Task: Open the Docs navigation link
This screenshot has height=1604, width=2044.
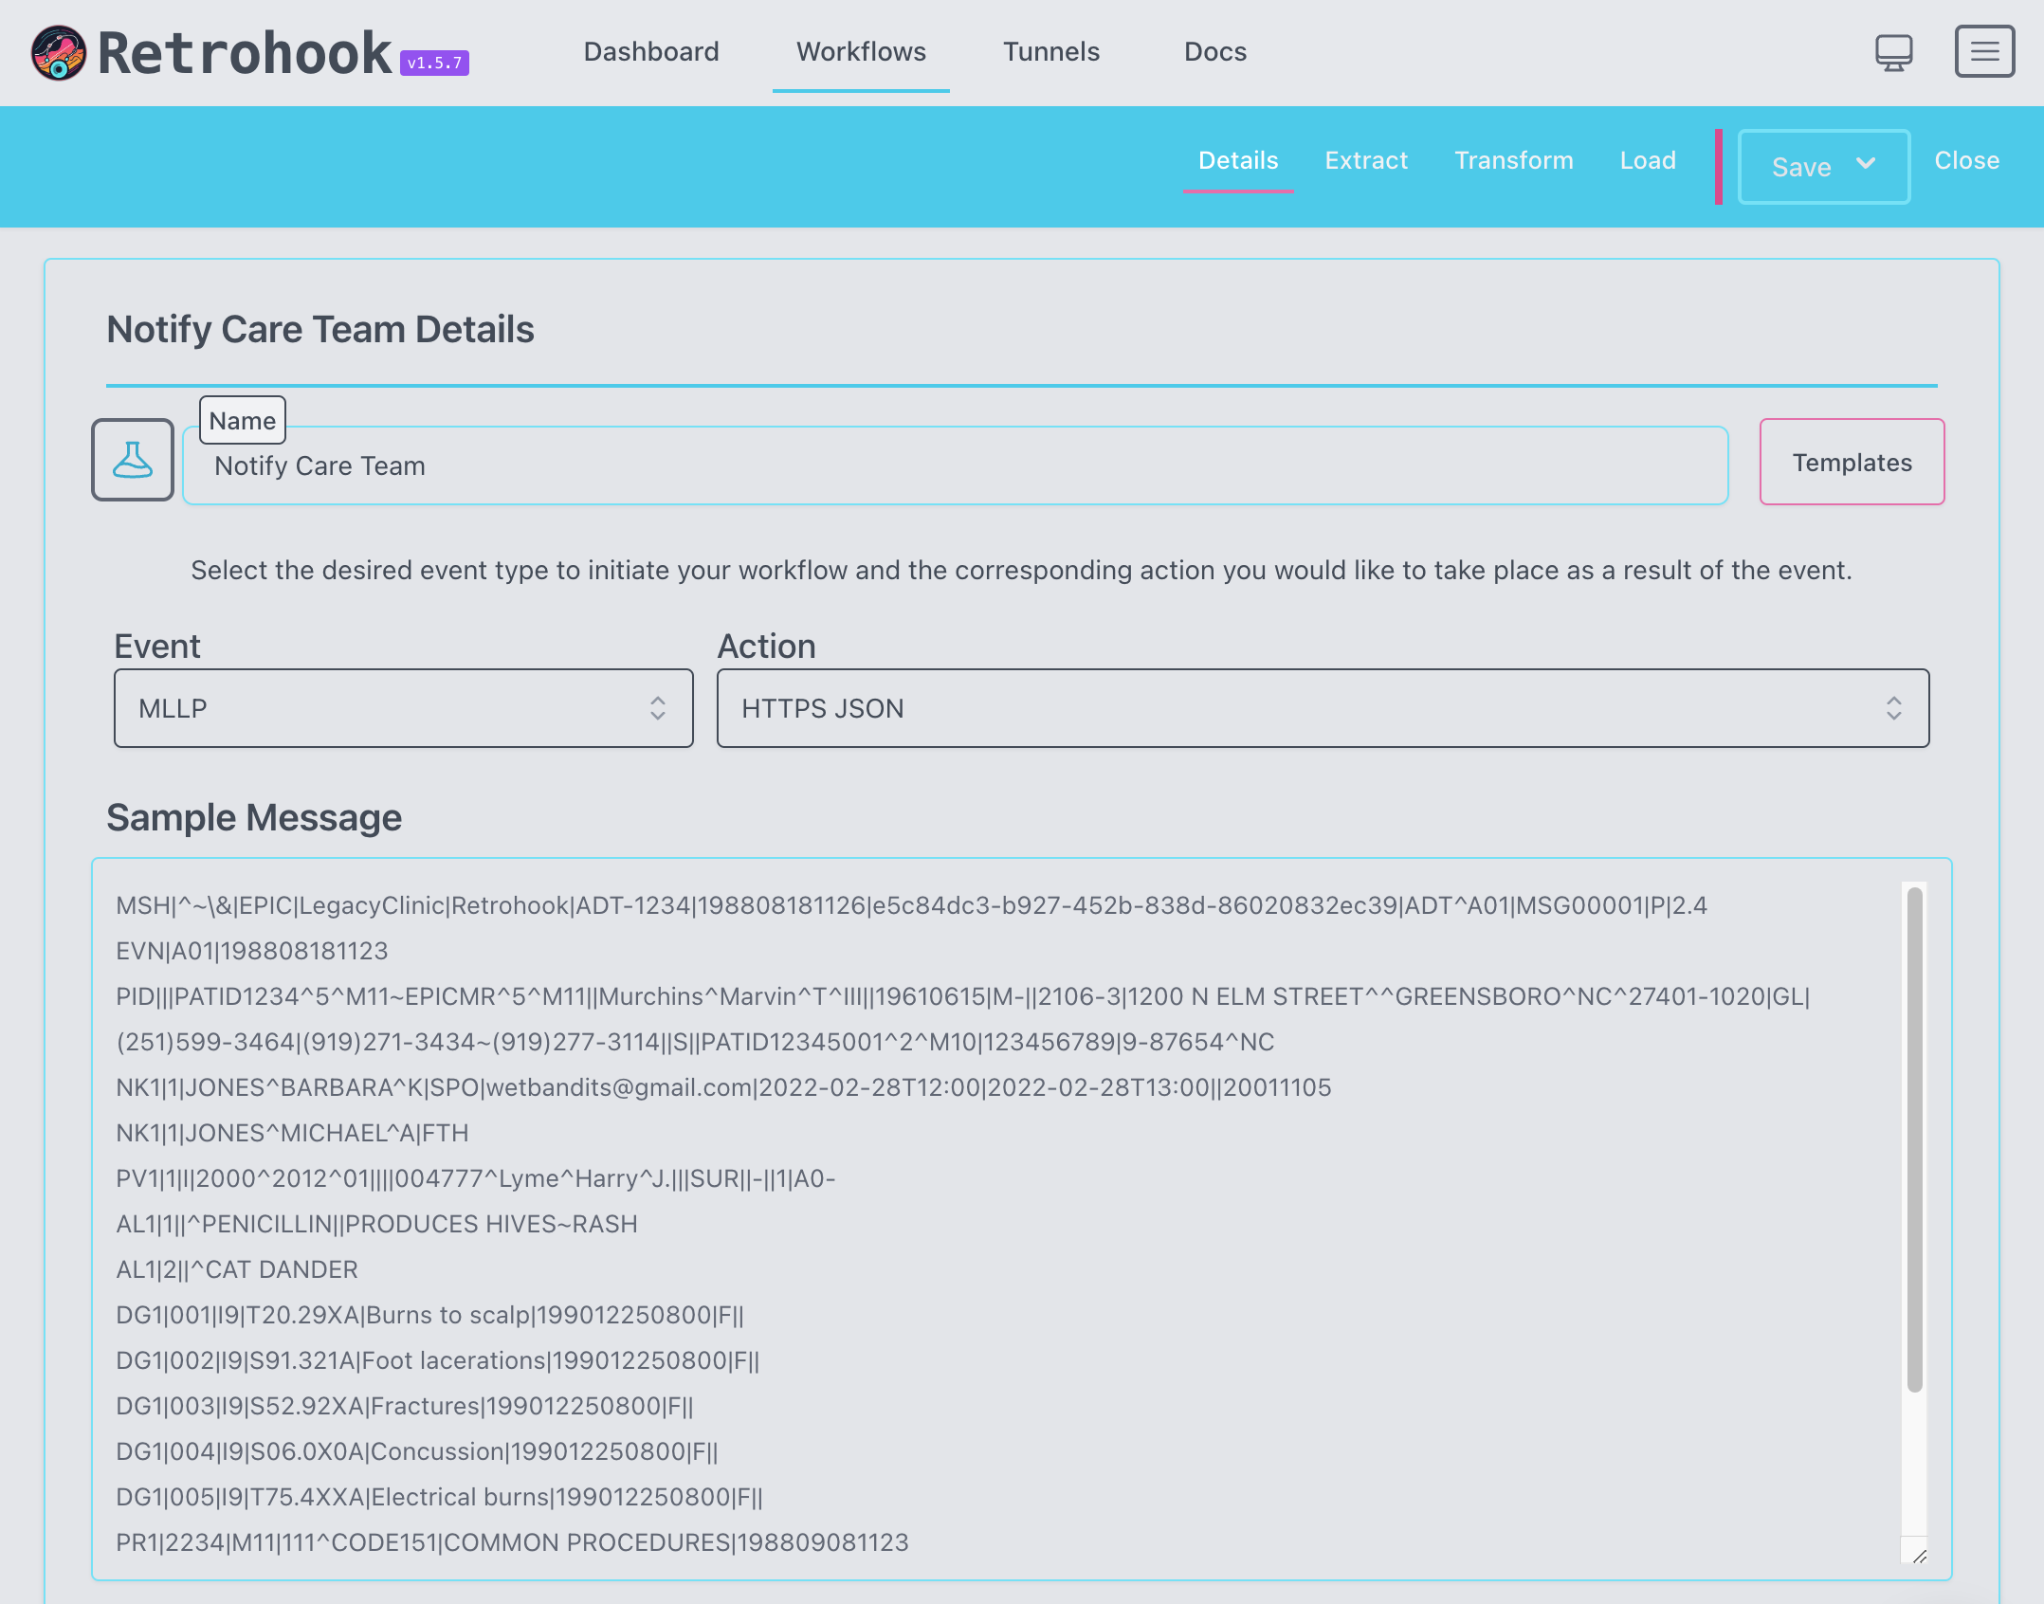Action: (x=1215, y=51)
